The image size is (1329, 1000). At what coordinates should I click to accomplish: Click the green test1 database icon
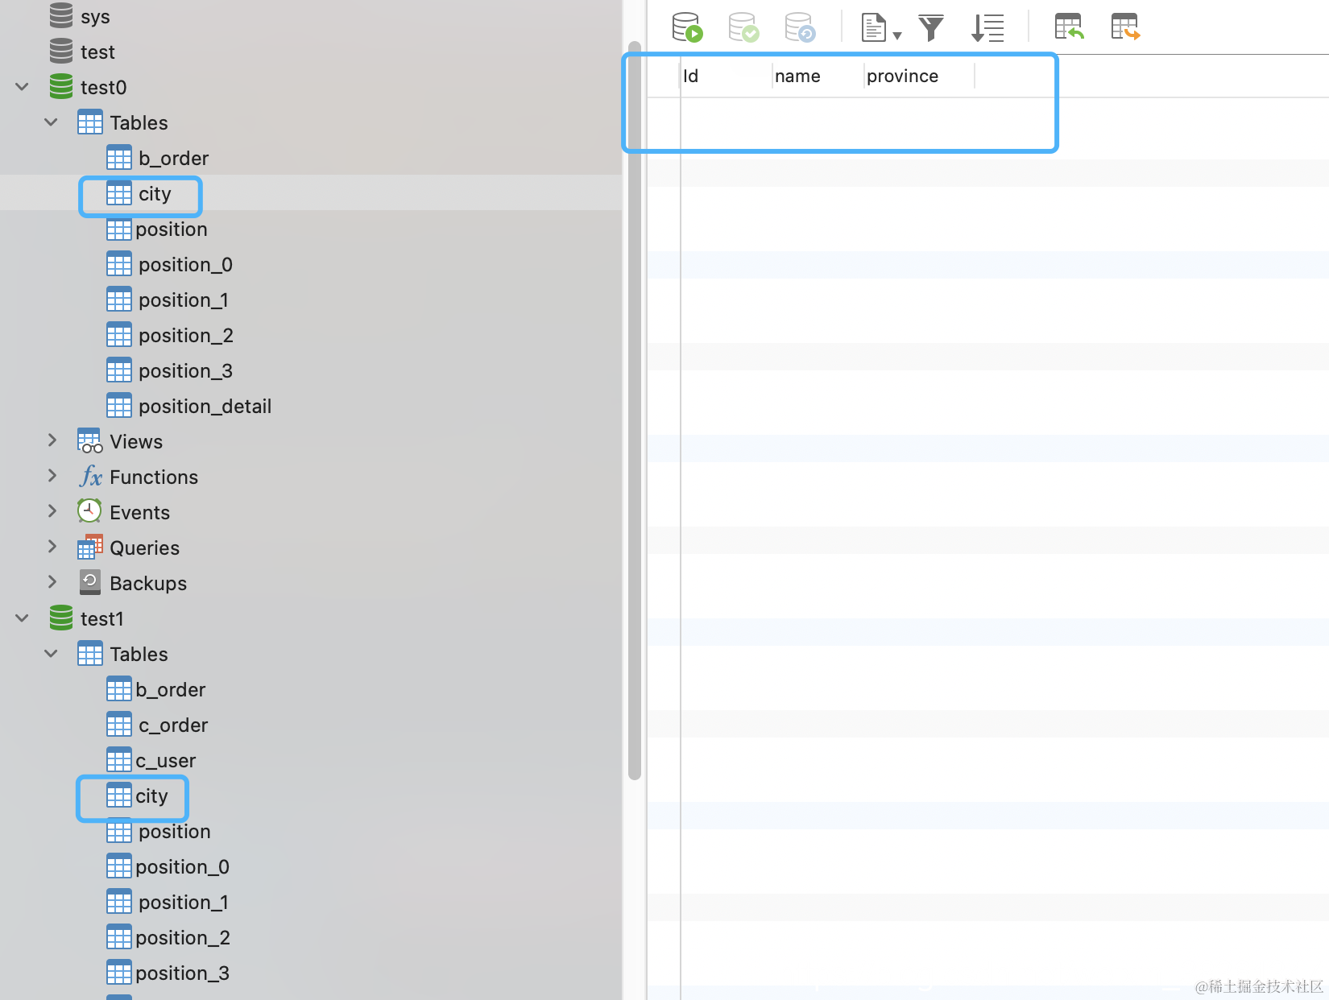pyautogui.click(x=61, y=618)
